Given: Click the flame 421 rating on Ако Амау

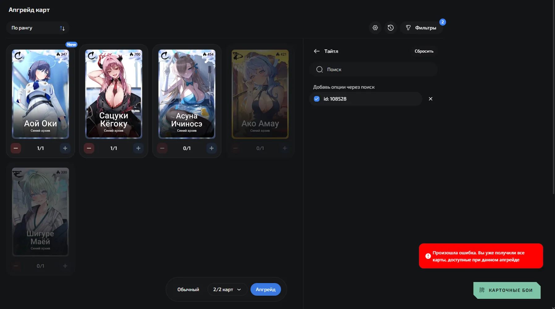Looking at the screenshot, I should pyautogui.click(x=281, y=54).
